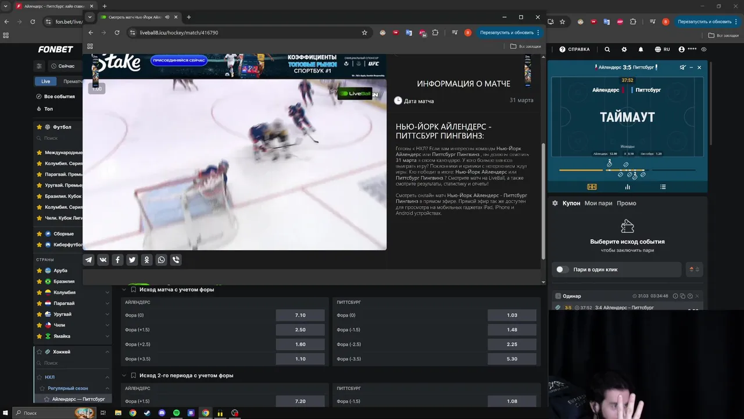Open the СПРАВКА help link
The width and height of the screenshot is (744, 419).
point(575,49)
